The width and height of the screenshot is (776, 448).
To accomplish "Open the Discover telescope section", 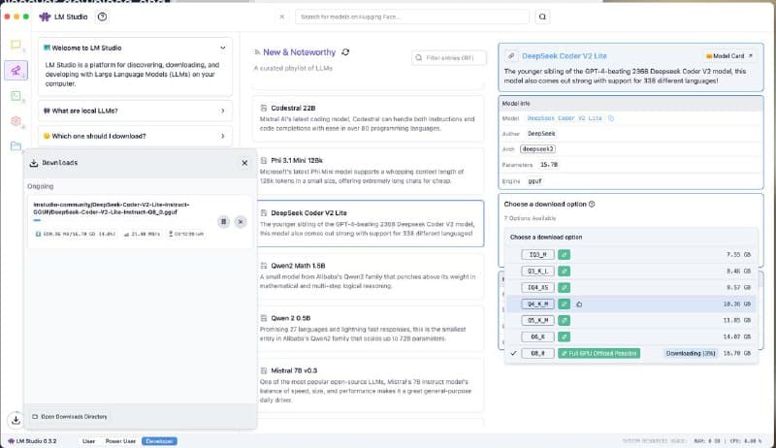I will click(x=16, y=71).
